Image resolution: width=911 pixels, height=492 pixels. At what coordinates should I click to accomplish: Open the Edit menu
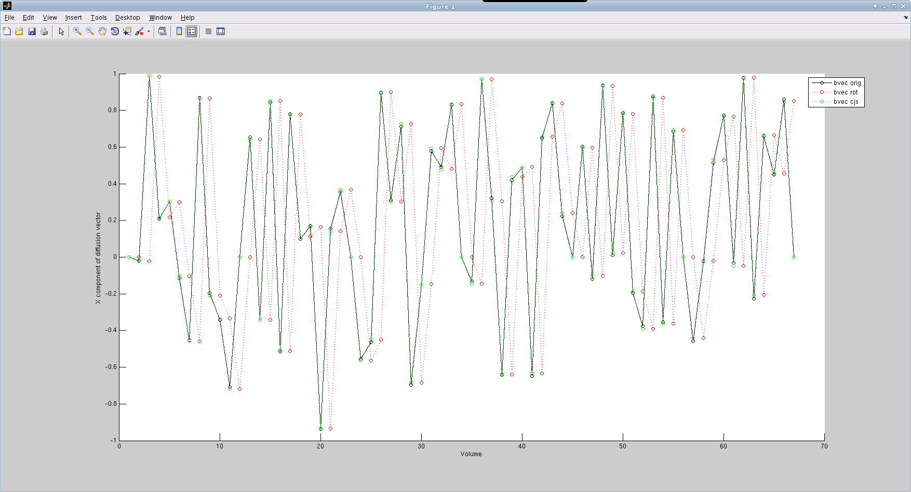[x=28, y=17]
